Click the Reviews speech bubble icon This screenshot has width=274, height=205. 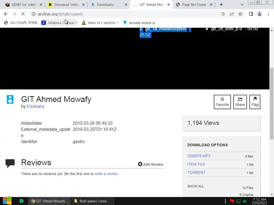(x=10, y=163)
